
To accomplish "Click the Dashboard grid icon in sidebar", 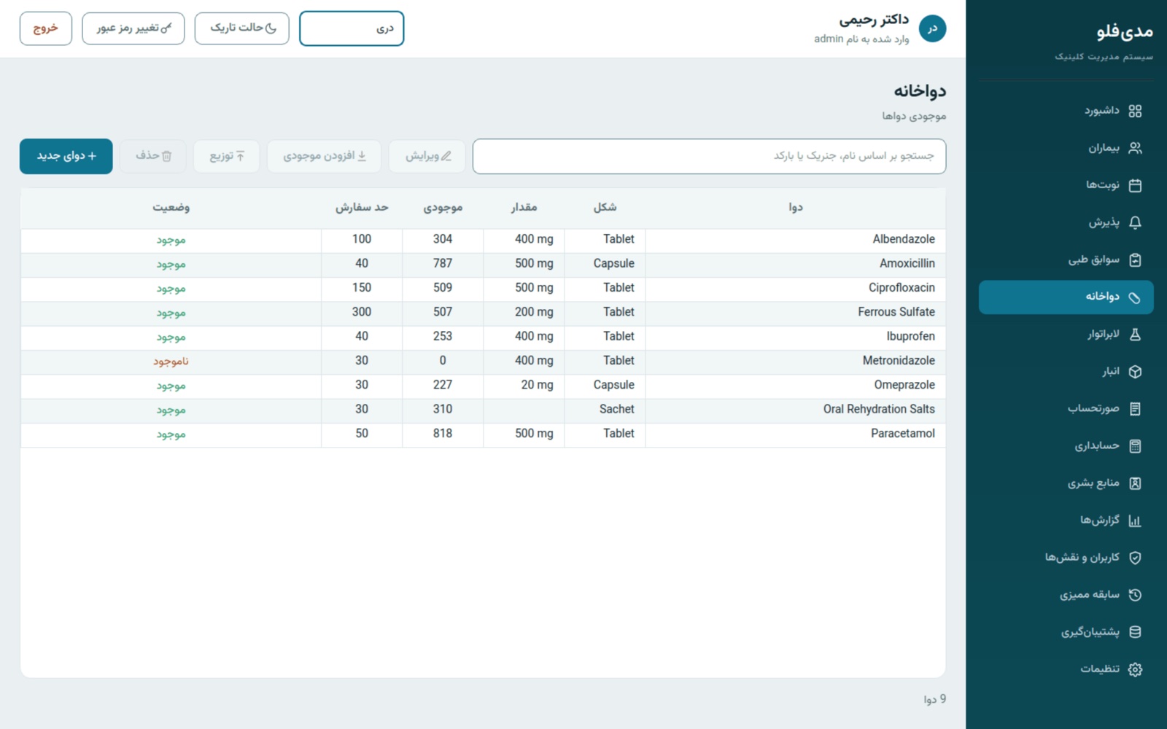I will [x=1135, y=111].
